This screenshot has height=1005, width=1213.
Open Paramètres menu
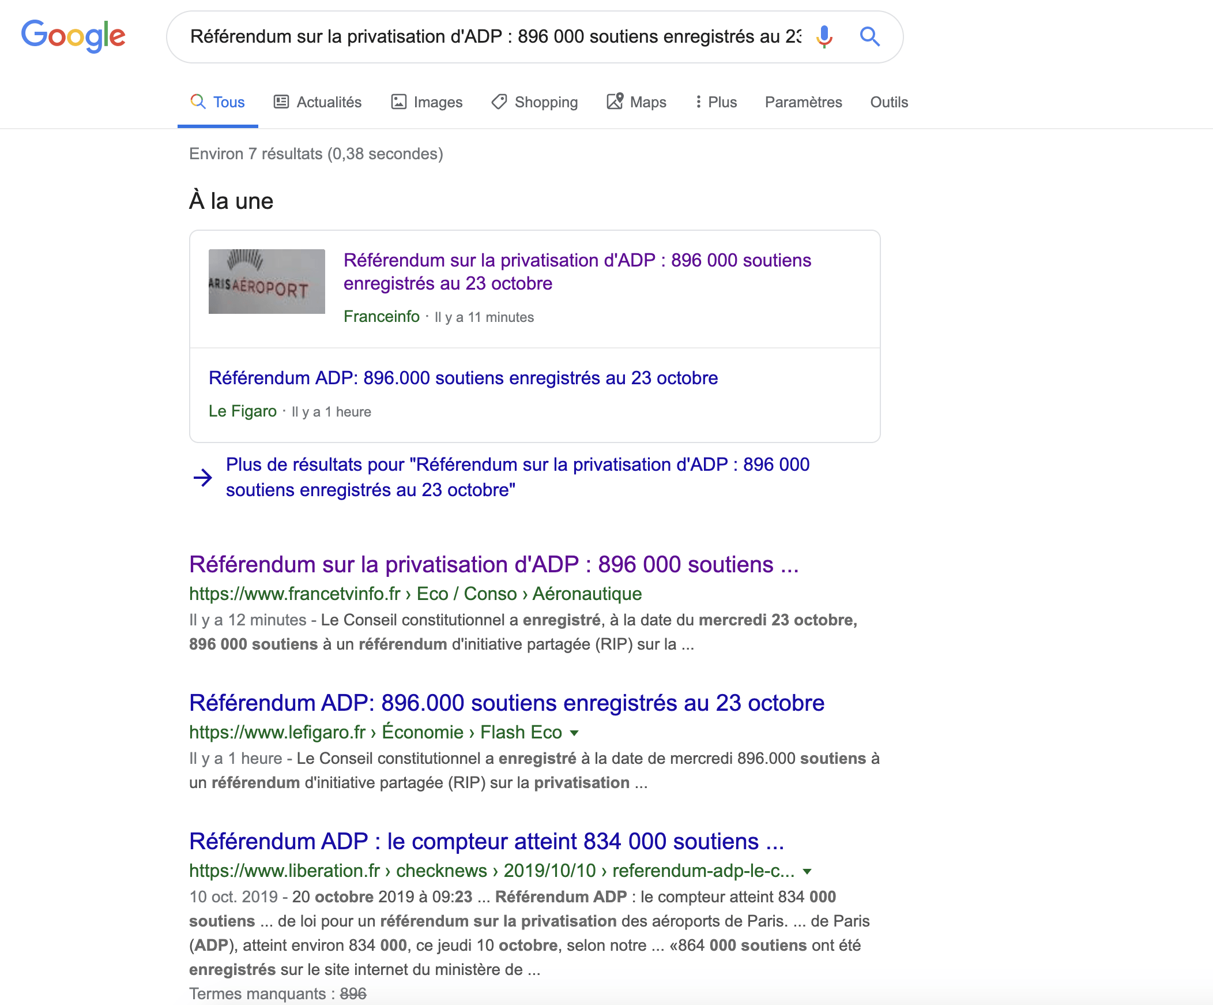tap(804, 102)
